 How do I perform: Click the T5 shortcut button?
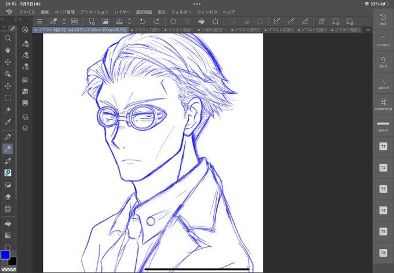pyautogui.click(x=383, y=231)
